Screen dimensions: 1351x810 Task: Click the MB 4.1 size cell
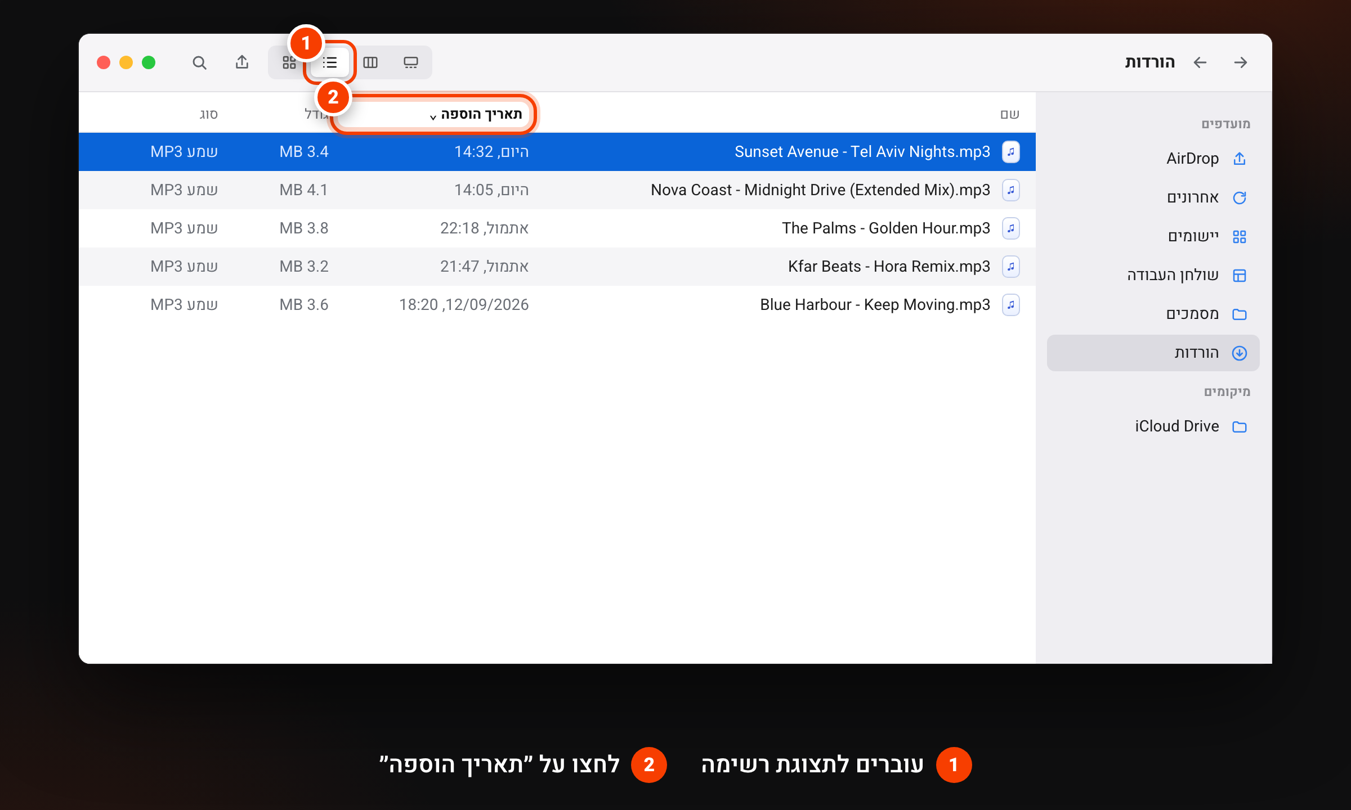click(x=304, y=190)
